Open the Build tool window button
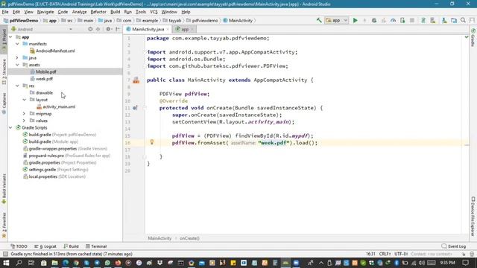Screen dimensions: 477x268 point(72,246)
